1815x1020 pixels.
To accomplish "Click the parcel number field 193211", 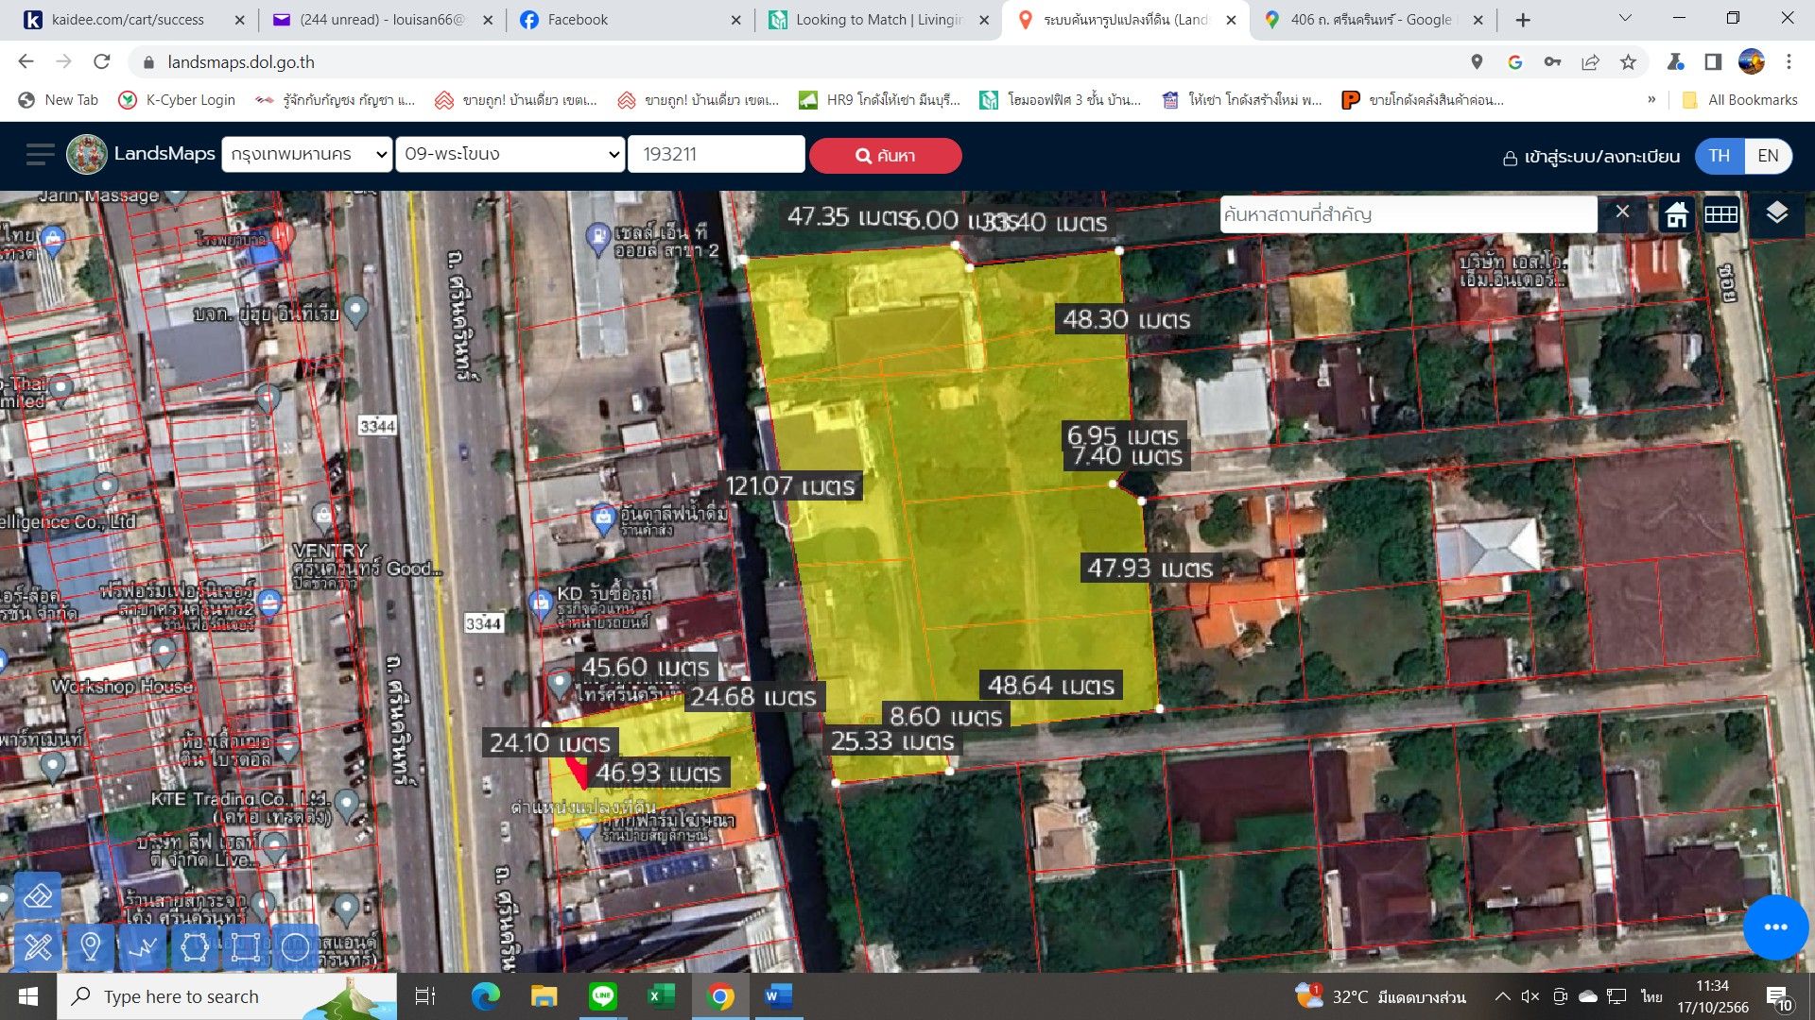I will click(716, 154).
